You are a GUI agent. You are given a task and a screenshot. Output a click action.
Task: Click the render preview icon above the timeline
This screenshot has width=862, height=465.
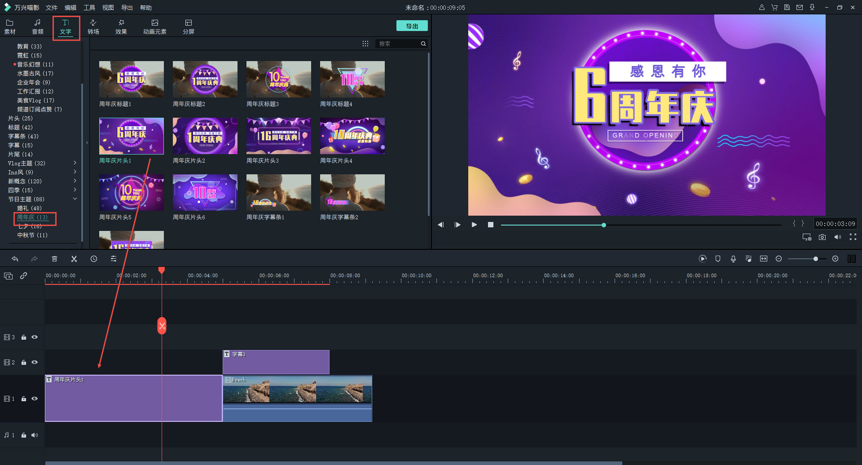(703, 259)
